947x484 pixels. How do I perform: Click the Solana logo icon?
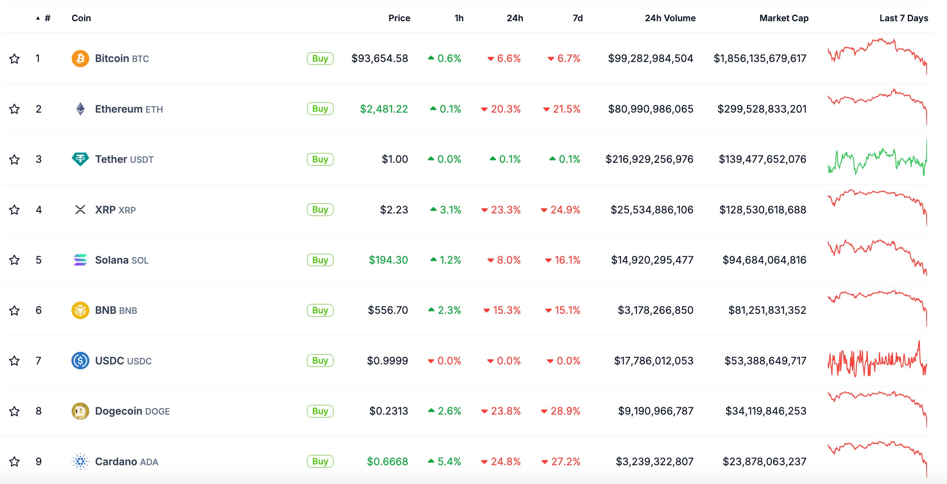pyautogui.click(x=80, y=260)
